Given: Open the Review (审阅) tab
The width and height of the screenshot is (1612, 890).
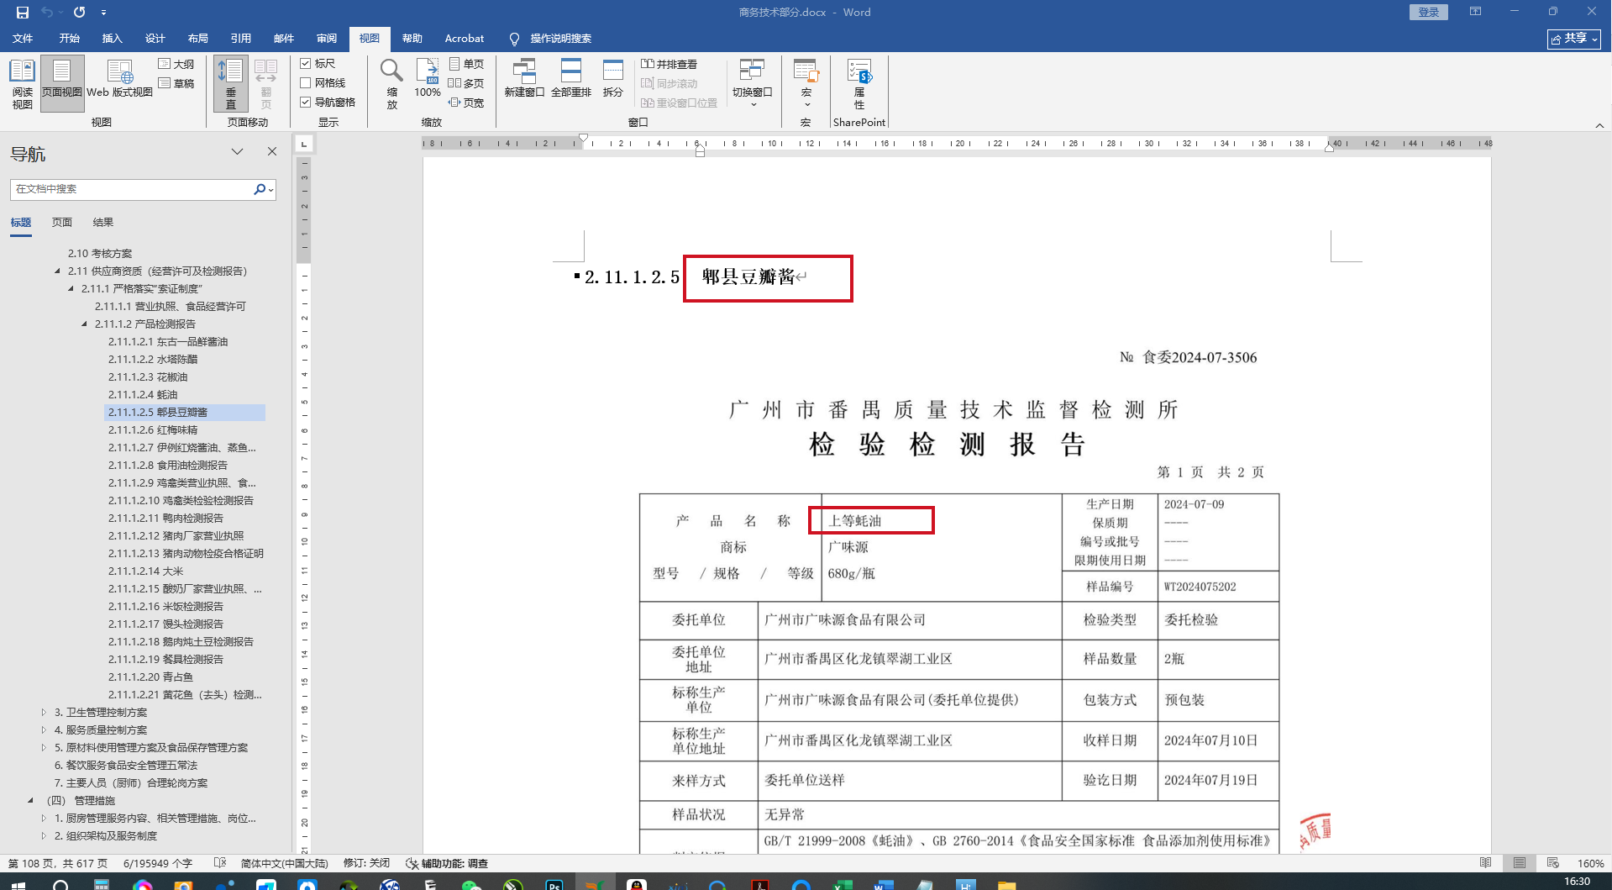Looking at the screenshot, I should (x=327, y=39).
